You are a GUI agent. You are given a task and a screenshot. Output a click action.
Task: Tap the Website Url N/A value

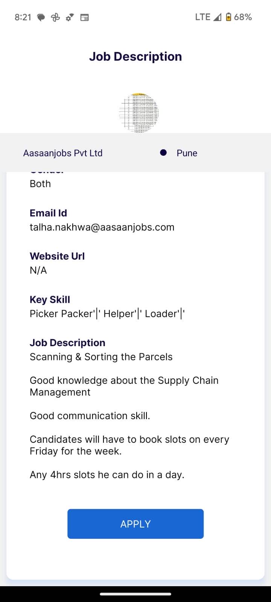[38, 271]
